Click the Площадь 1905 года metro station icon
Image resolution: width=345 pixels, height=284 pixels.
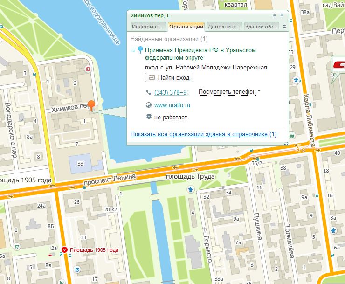65,249
